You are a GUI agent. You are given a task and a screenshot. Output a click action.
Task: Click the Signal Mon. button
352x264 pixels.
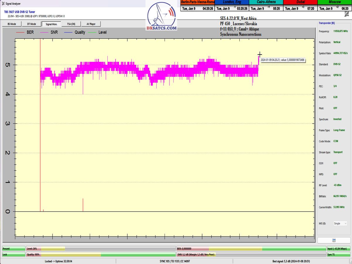[x=51, y=24]
